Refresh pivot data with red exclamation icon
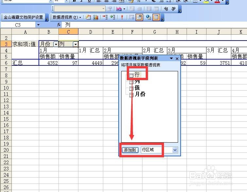Image resolution: width=247 pixels, height=192 pixels. pos(122,17)
